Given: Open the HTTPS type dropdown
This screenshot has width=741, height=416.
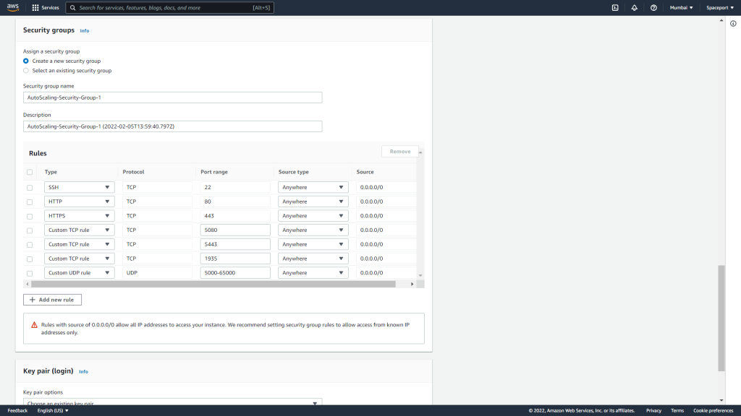Looking at the screenshot, I should coord(80,215).
